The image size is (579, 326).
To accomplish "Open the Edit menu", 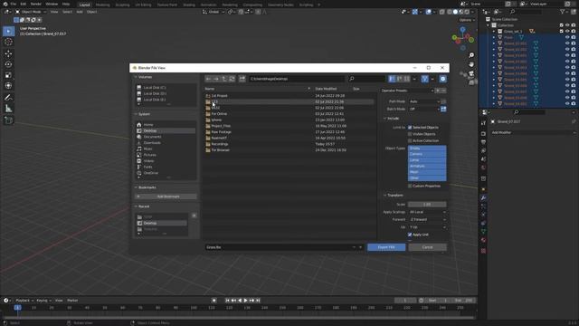I will tap(24, 4).
